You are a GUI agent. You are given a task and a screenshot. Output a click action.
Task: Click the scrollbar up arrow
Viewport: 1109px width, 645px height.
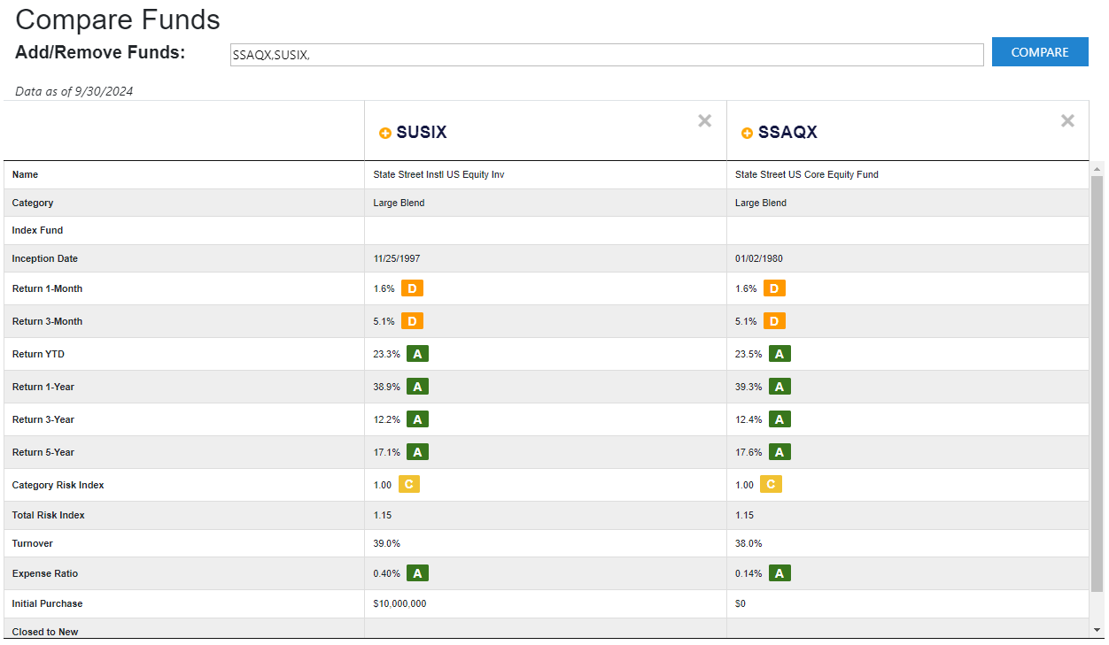(x=1097, y=168)
